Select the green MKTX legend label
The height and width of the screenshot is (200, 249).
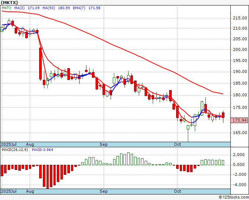pyautogui.click(x=7, y=8)
